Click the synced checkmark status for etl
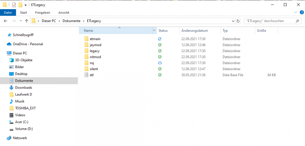This screenshot has width=305, height=146. (x=160, y=75)
